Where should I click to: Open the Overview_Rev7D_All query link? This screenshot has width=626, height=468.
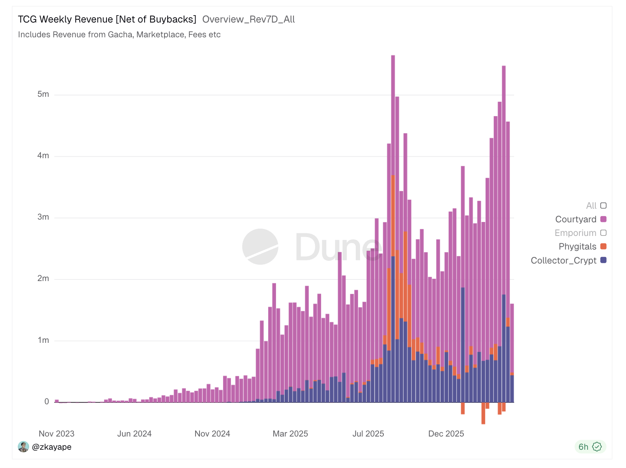click(248, 19)
